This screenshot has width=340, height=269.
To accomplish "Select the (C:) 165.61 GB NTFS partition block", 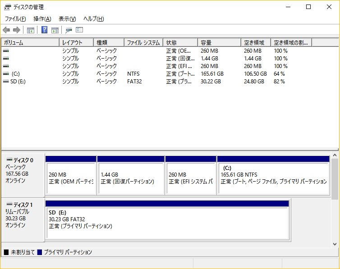I will click(x=273, y=175).
